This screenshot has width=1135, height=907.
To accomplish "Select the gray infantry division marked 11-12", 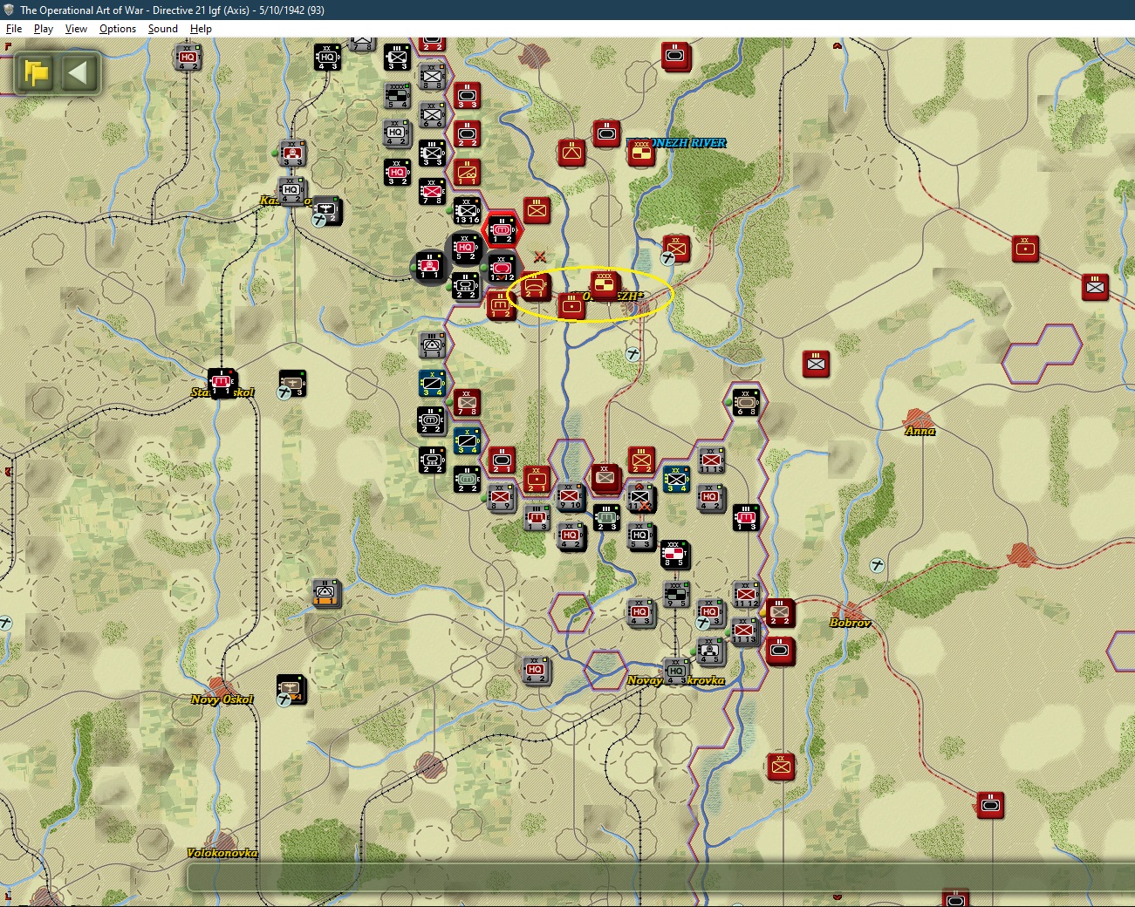I will (x=746, y=594).
